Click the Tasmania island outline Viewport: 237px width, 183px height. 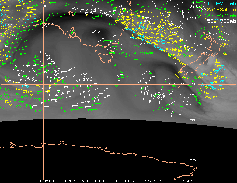click(x=106, y=58)
